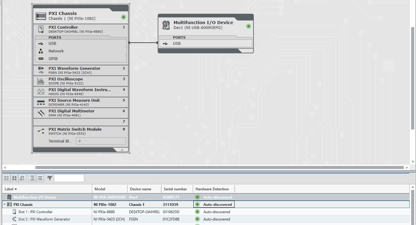Click the first four-circles view toolbar icon

pyautogui.click(x=6, y=178)
